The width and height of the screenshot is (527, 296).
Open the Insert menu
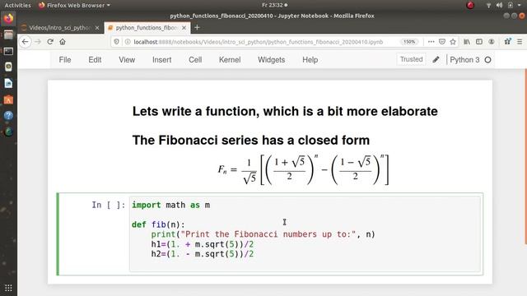point(161,60)
